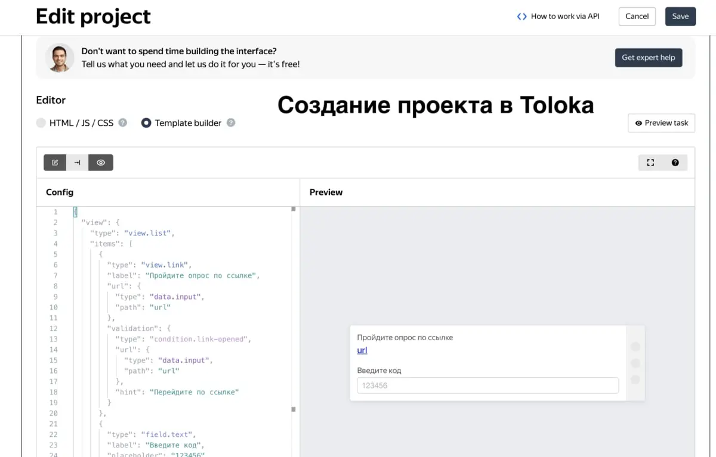Click the Preview panel header
This screenshot has height=457, width=716.
[326, 192]
